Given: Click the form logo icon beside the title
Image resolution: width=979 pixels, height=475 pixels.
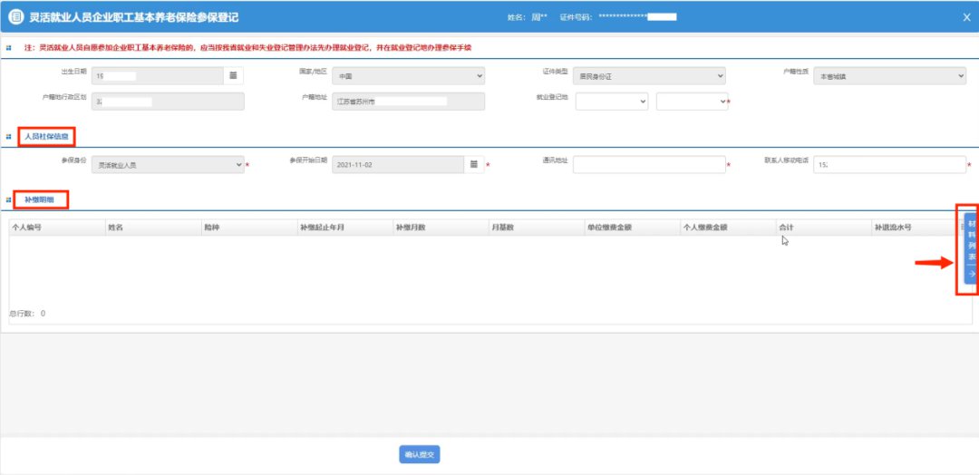Looking at the screenshot, I should 15,16.
